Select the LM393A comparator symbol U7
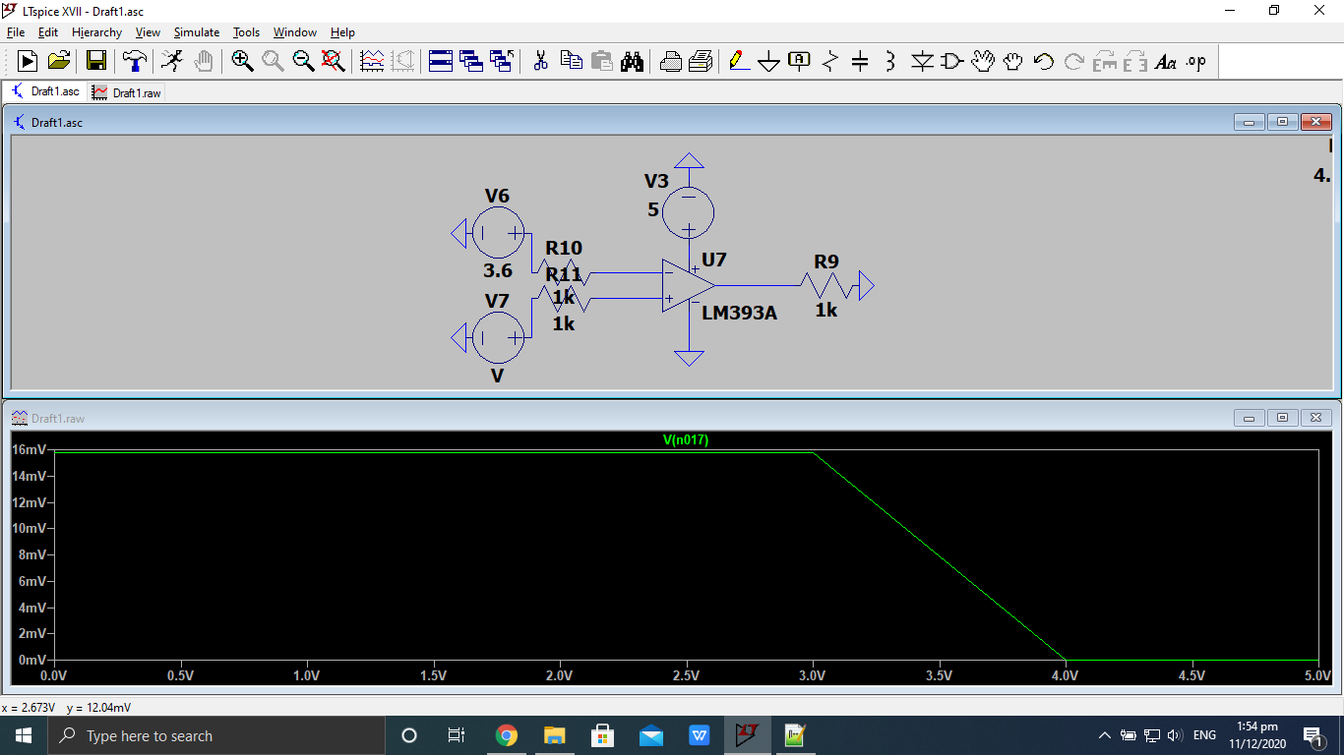1344x755 pixels. (x=689, y=287)
